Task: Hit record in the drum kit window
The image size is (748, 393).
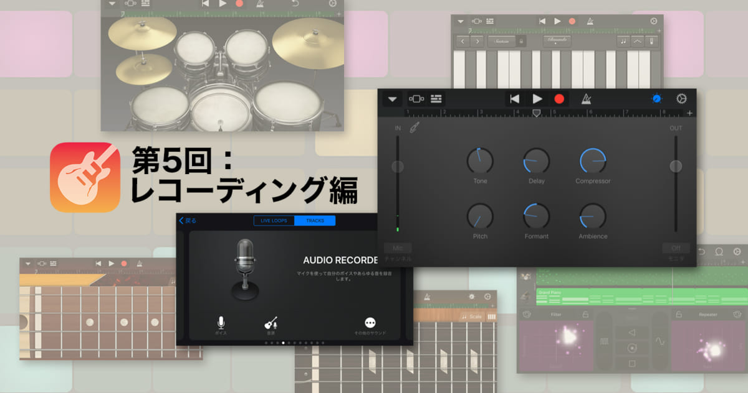Action: (240, 4)
